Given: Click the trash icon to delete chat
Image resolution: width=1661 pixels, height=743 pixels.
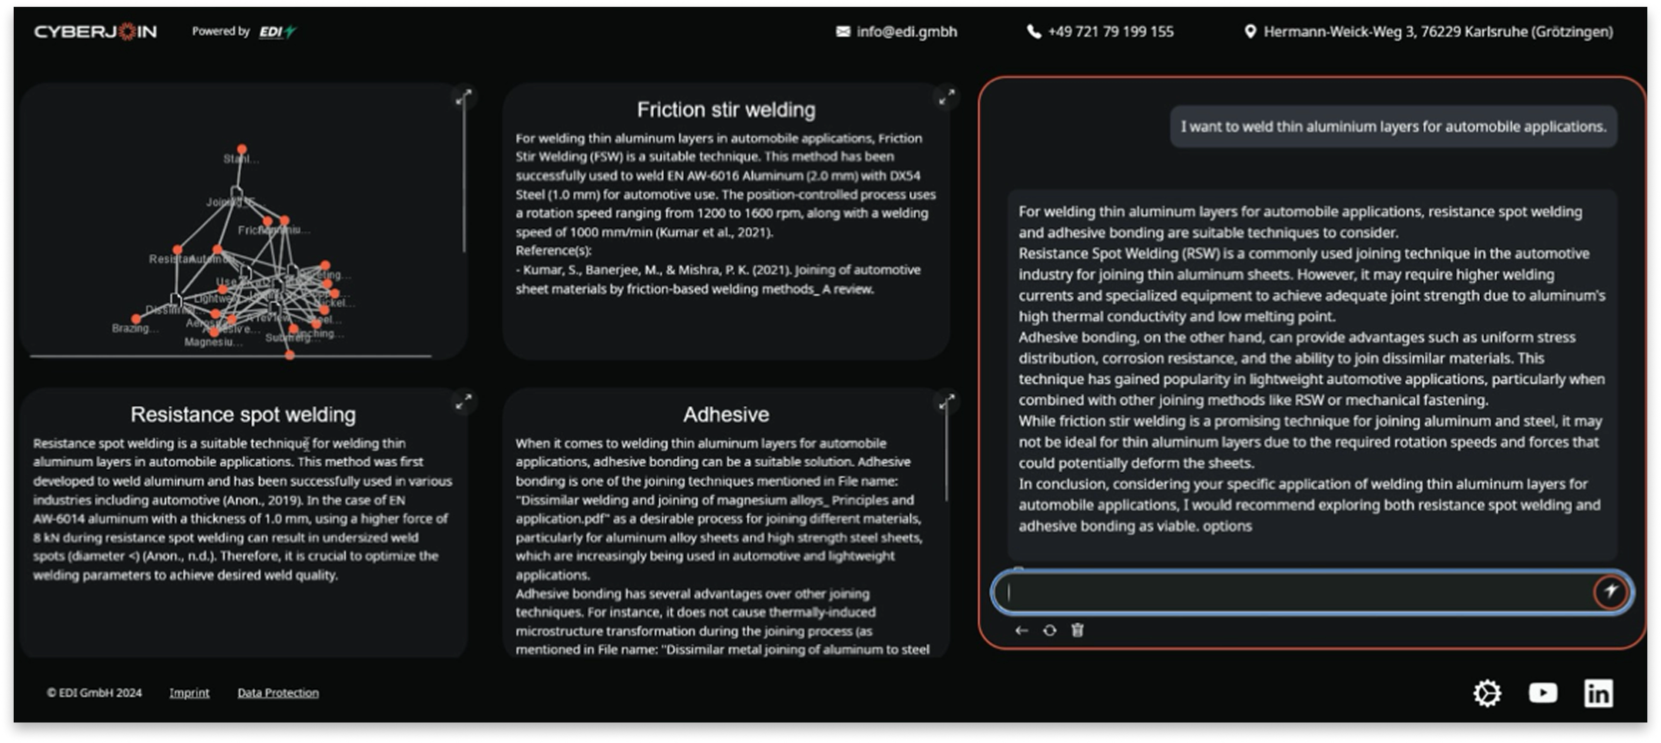Looking at the screenshot, I should coord(1077,630).
